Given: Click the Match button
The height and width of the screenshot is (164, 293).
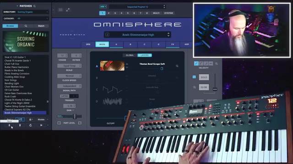Looking at the screenshot, I should [x=41, y=26].
